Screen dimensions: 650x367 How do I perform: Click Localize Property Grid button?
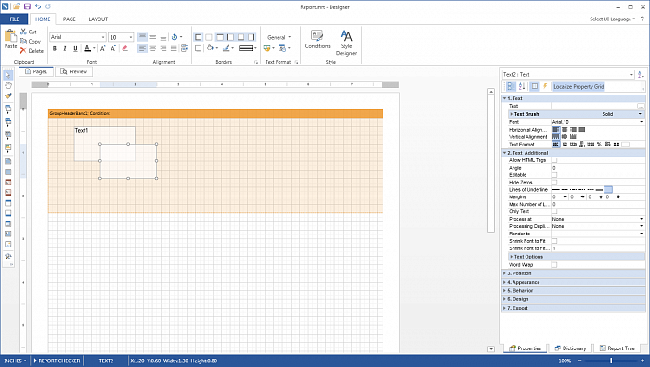coord(578,86)
